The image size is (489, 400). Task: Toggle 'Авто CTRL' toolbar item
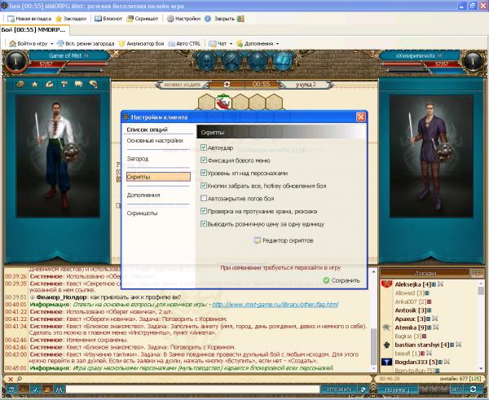pyautogui.click(x=184, y=44)
